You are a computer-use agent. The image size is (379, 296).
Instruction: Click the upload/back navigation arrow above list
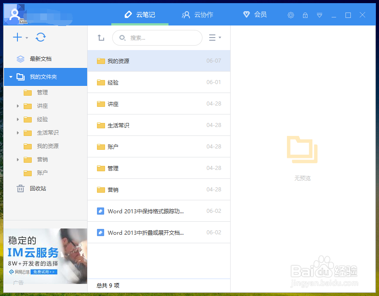coord(101,38)
